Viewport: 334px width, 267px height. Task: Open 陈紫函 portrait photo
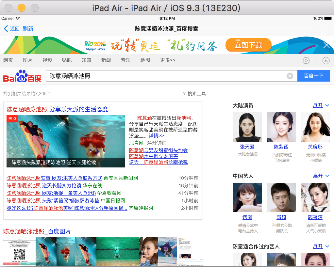[x=281, y=127]
